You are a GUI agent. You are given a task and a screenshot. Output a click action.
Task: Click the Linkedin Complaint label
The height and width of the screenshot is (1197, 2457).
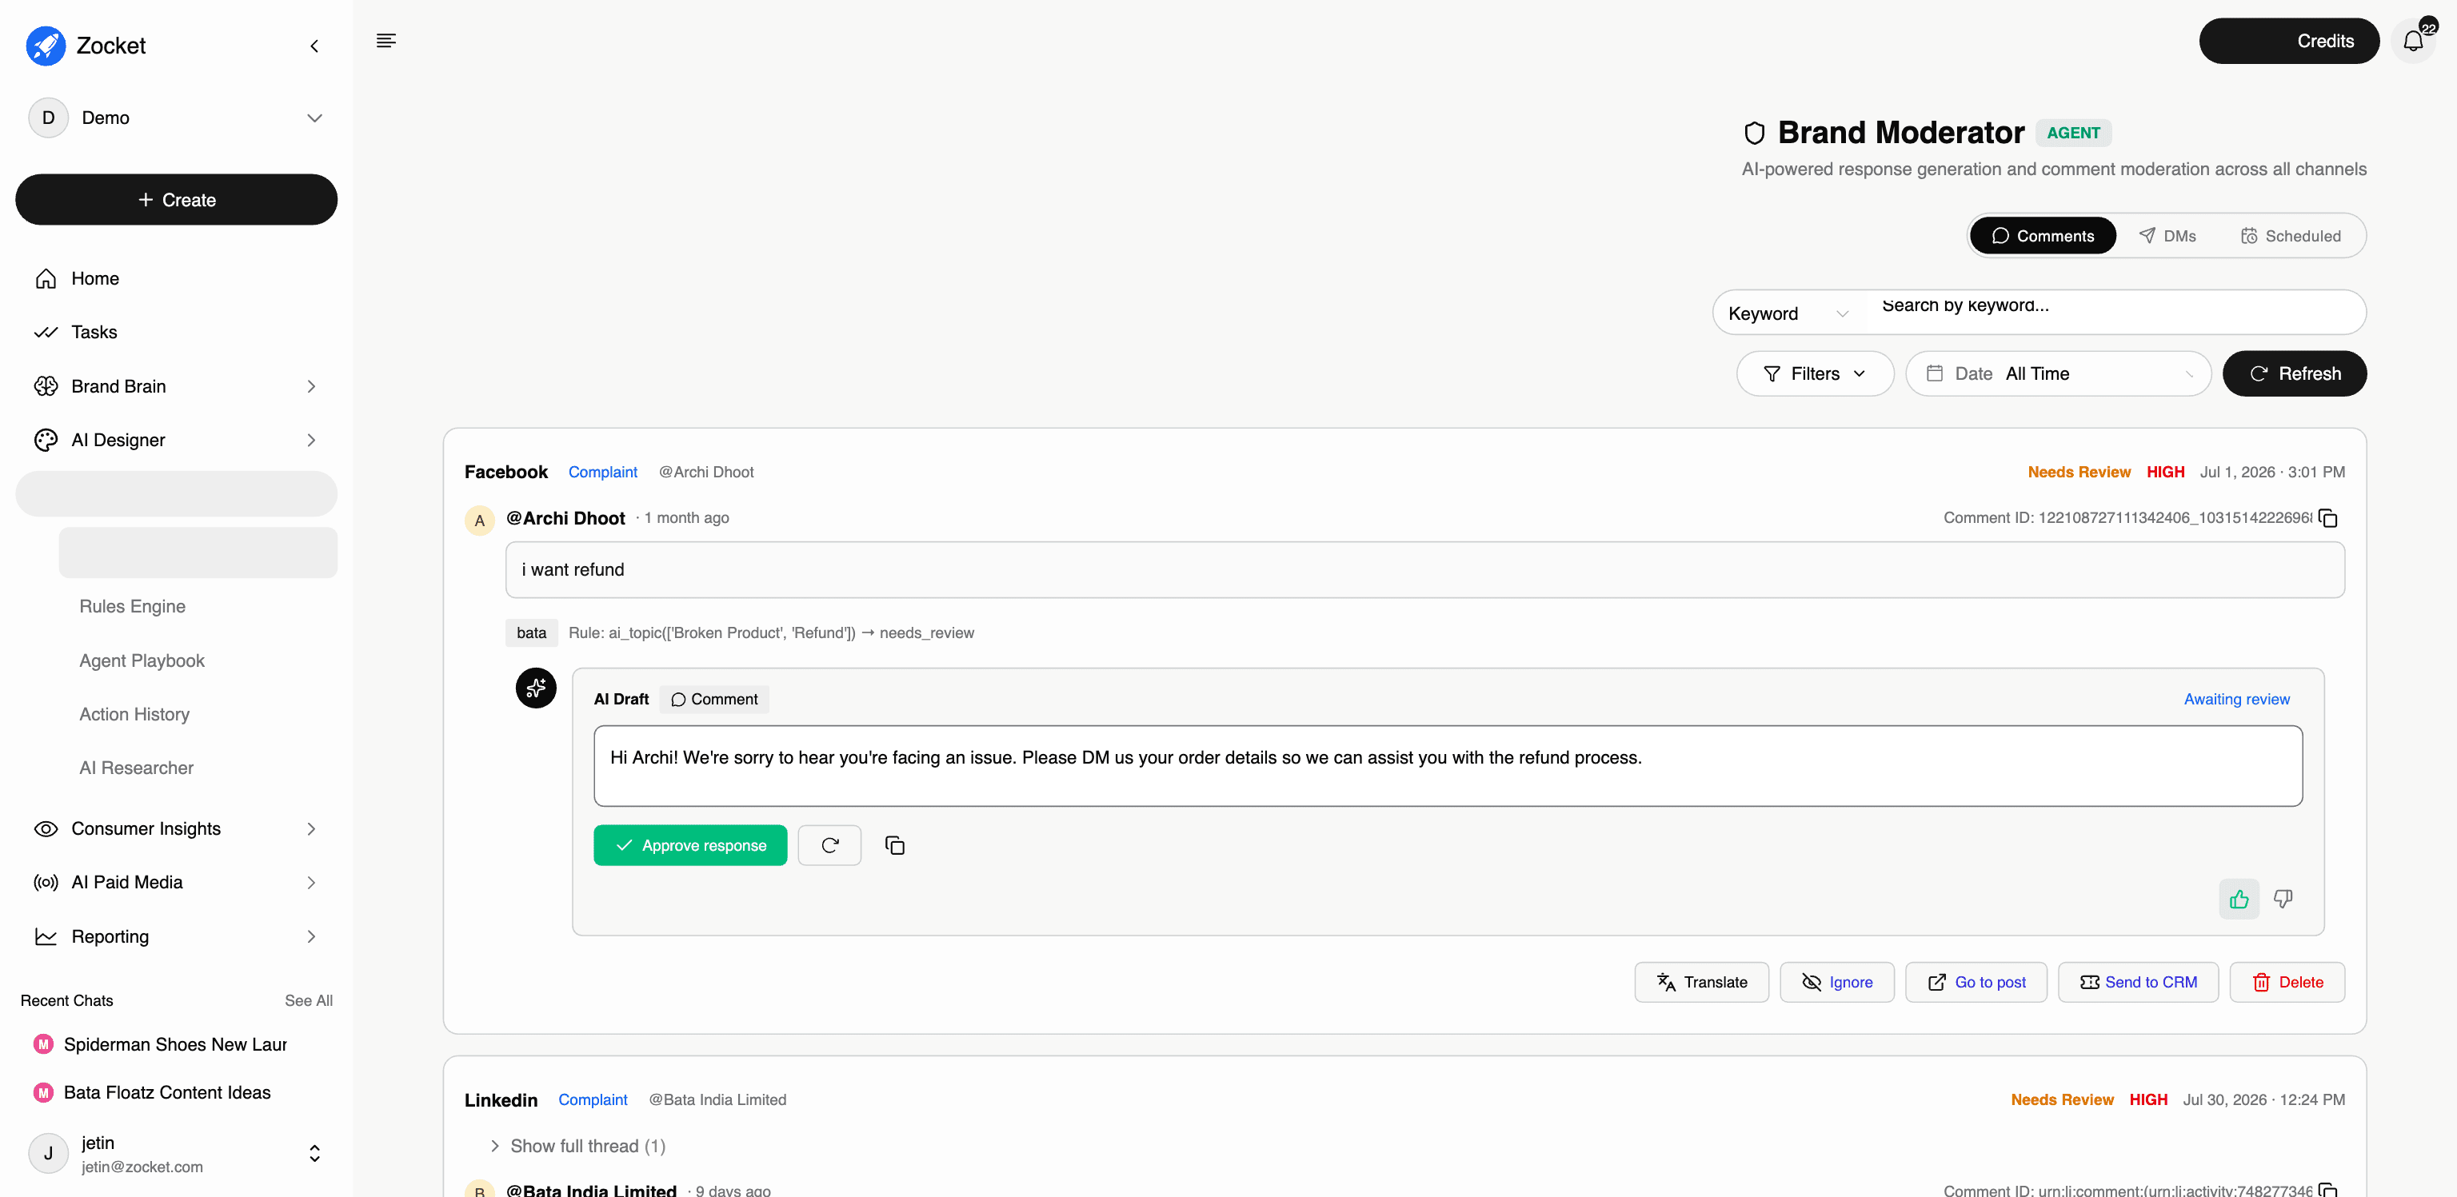(593, 1099)
